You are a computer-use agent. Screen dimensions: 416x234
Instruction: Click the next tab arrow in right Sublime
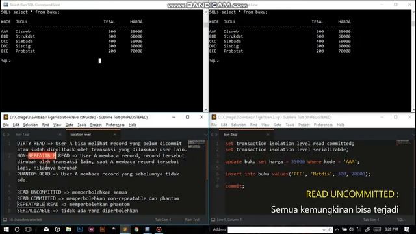(x=216, y=135)
